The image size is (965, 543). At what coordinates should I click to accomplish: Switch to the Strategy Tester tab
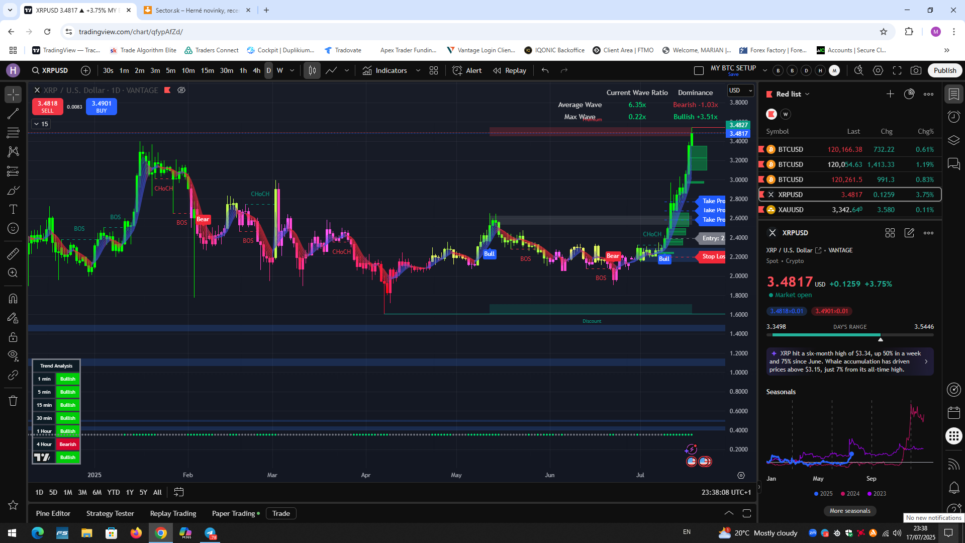pos(110,513)
